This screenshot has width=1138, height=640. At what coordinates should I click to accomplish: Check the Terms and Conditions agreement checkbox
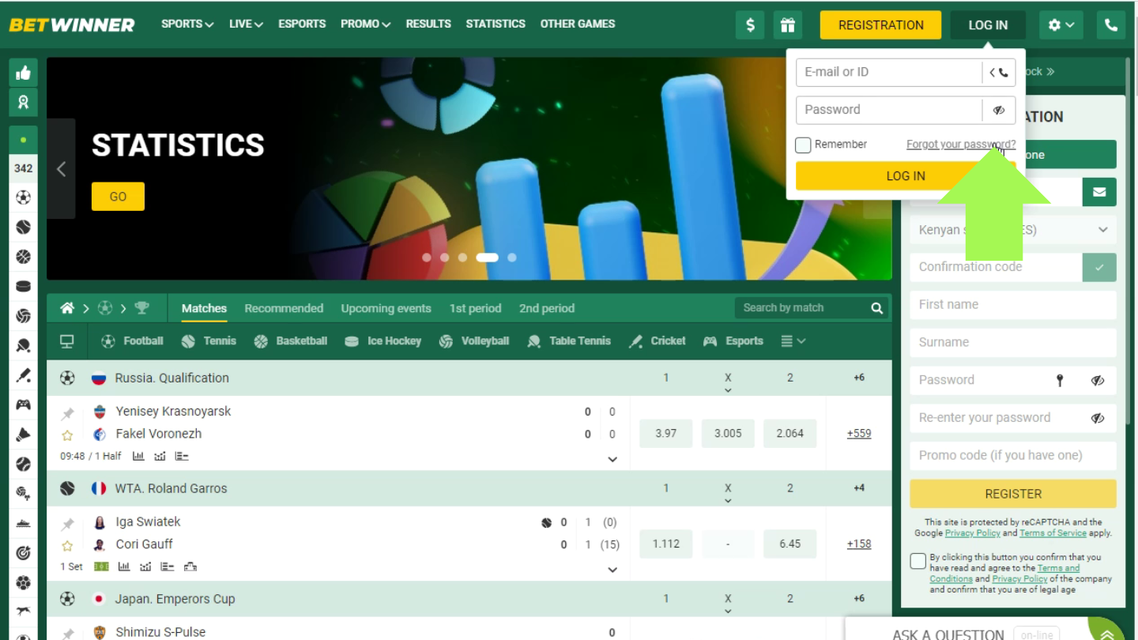coord(918,561)
